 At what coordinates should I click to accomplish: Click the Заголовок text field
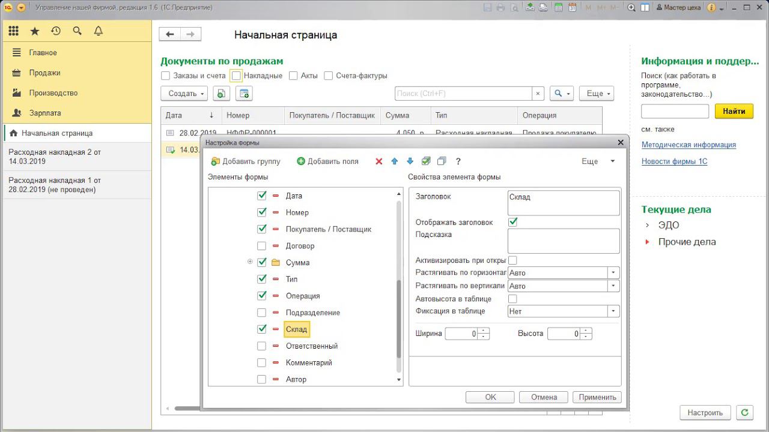(563, 203)
